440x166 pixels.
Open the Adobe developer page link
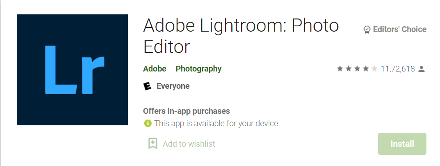pos(154,69)
